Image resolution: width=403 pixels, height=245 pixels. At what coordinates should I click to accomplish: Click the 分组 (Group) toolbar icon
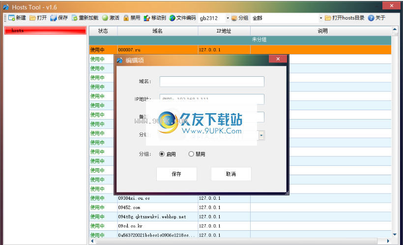tap(234, 18)
